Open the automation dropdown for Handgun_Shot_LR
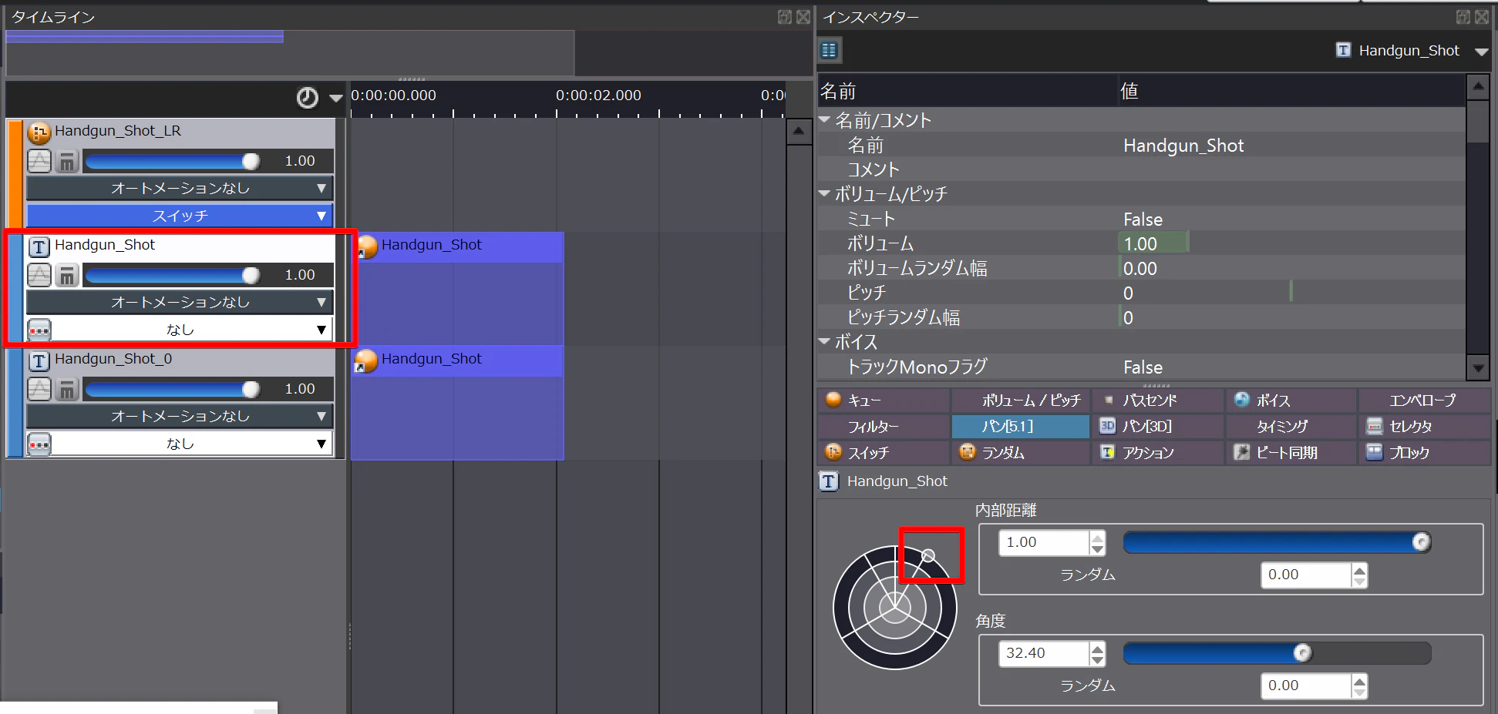This screenshot has width=1498, height=714. (180, 188)
